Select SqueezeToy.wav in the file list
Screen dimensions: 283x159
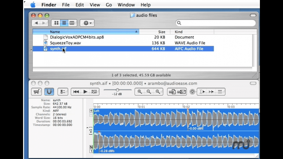[x=65, y=43]
